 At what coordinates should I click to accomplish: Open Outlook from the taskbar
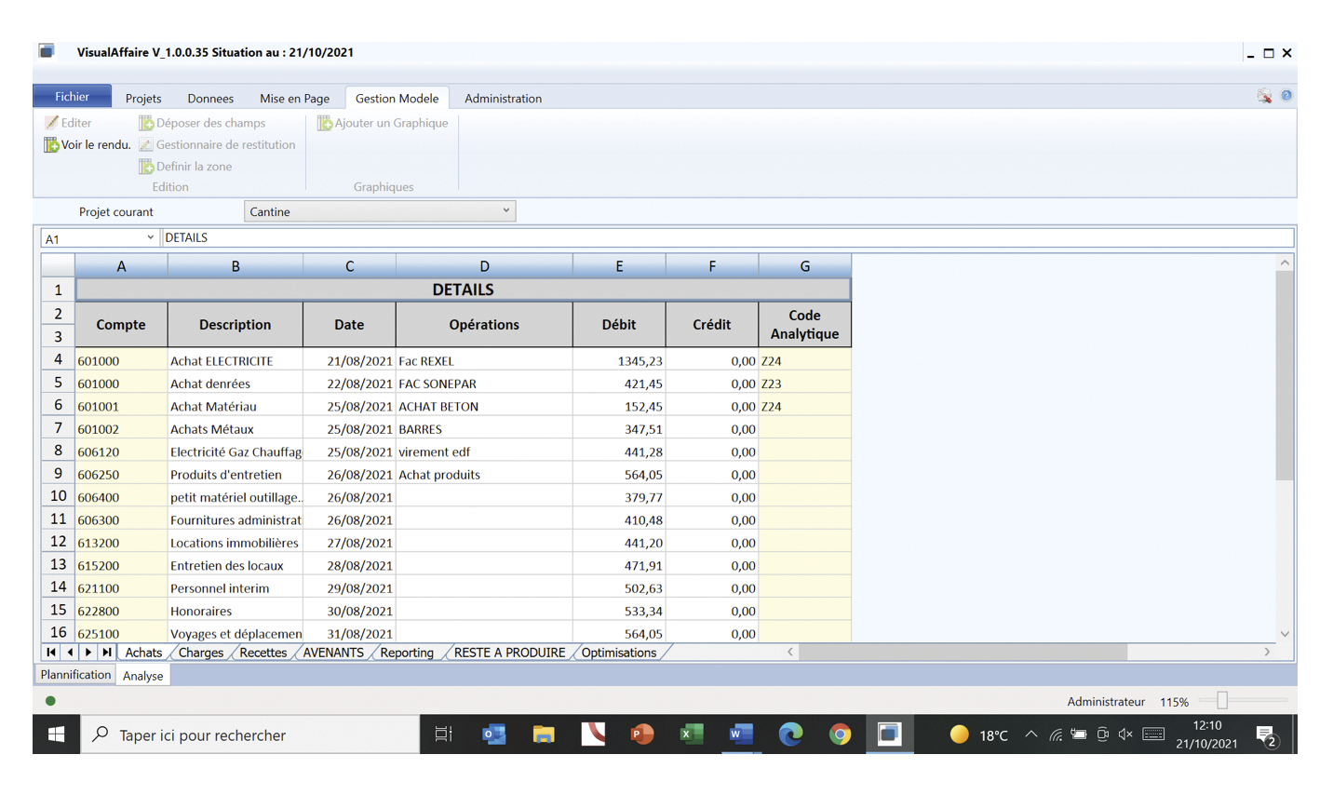(x=494, y=734)
